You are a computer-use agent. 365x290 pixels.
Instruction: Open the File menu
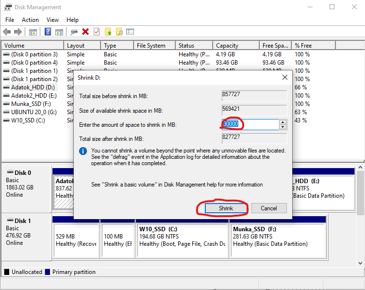pos(10,20)
